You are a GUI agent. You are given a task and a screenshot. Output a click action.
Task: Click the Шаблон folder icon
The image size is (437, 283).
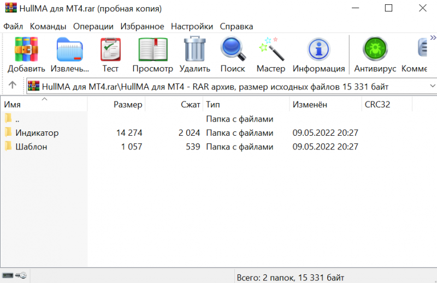pyautogui.click(x=8, y=146)
